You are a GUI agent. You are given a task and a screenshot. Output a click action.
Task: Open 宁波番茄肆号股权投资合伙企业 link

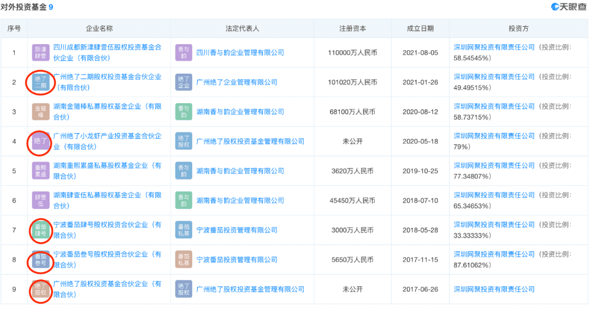tap(107, 230)
